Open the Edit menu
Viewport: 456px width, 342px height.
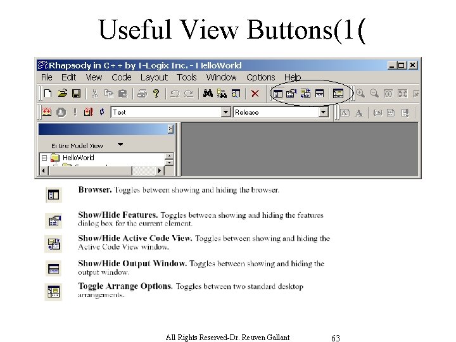coord(68,77)
